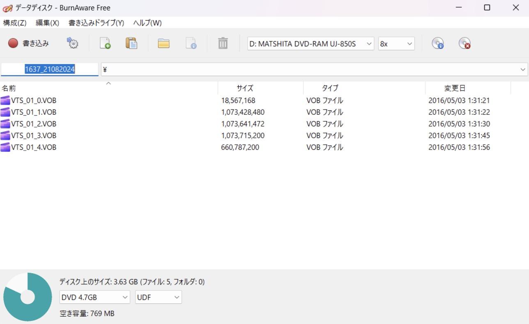Click 空き容量: 769 MB status text

pyautogui.click(x=87, y=314)
